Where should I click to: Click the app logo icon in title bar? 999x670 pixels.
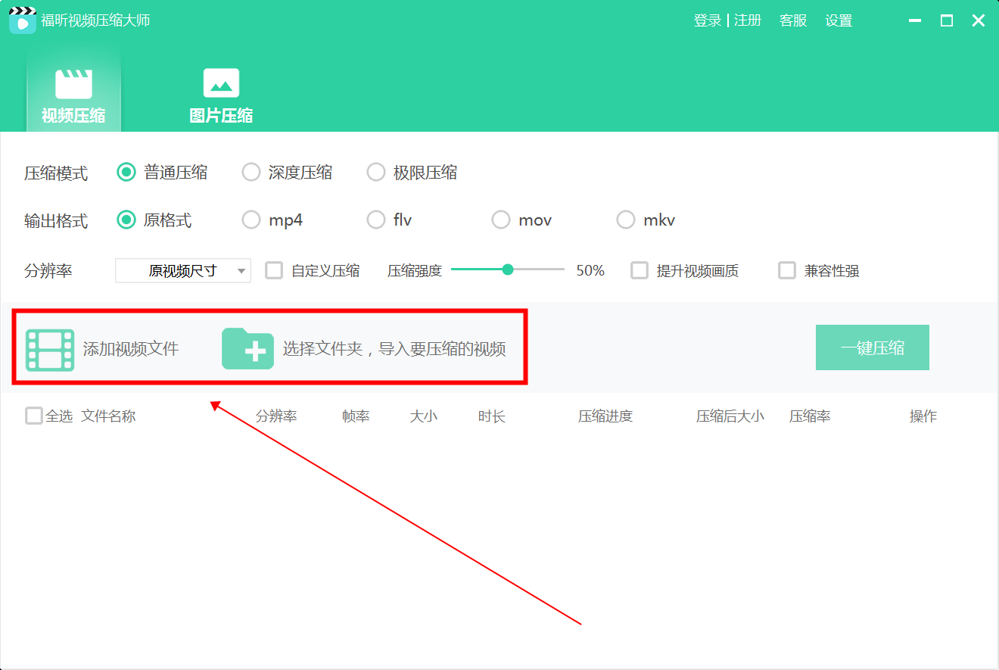23,20
